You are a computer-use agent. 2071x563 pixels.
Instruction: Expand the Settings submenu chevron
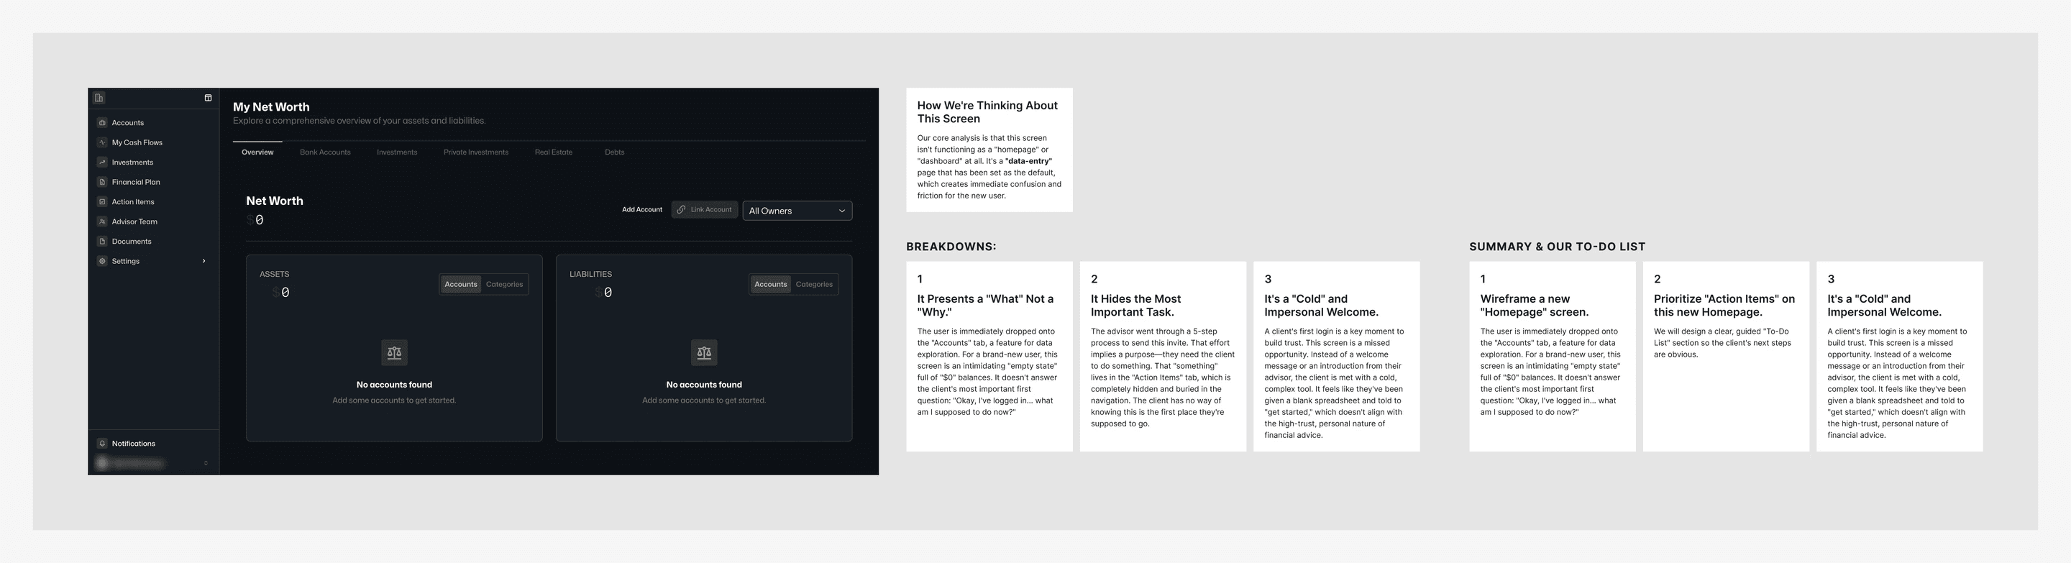(x=204, y=262)
